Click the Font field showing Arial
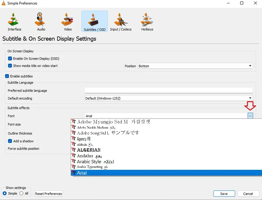Image resolution: width=262 pixels, height=200 pixels. point(166,116)
